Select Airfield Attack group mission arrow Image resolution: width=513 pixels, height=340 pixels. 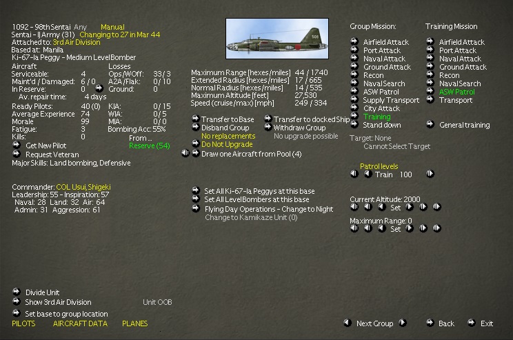[x=354, y=41]
